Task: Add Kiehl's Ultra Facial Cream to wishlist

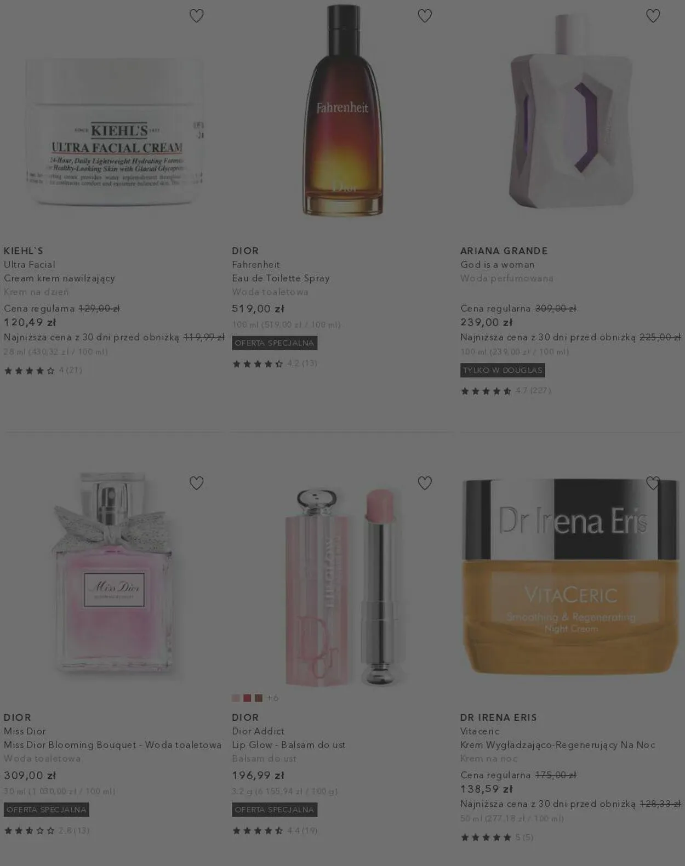Action: (x=196, y=16)
